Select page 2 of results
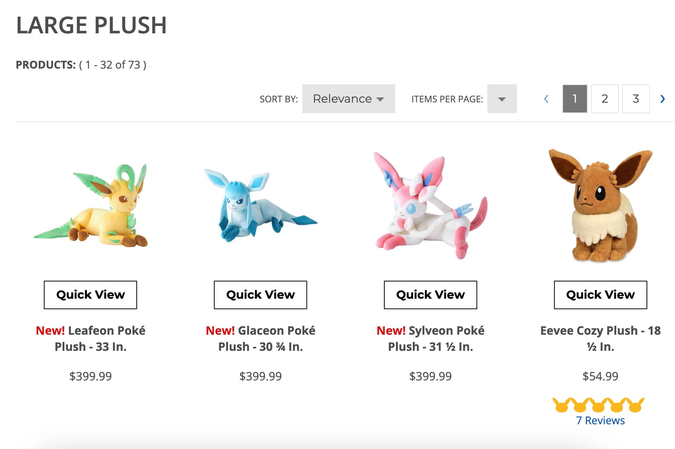 pos(605,99)
